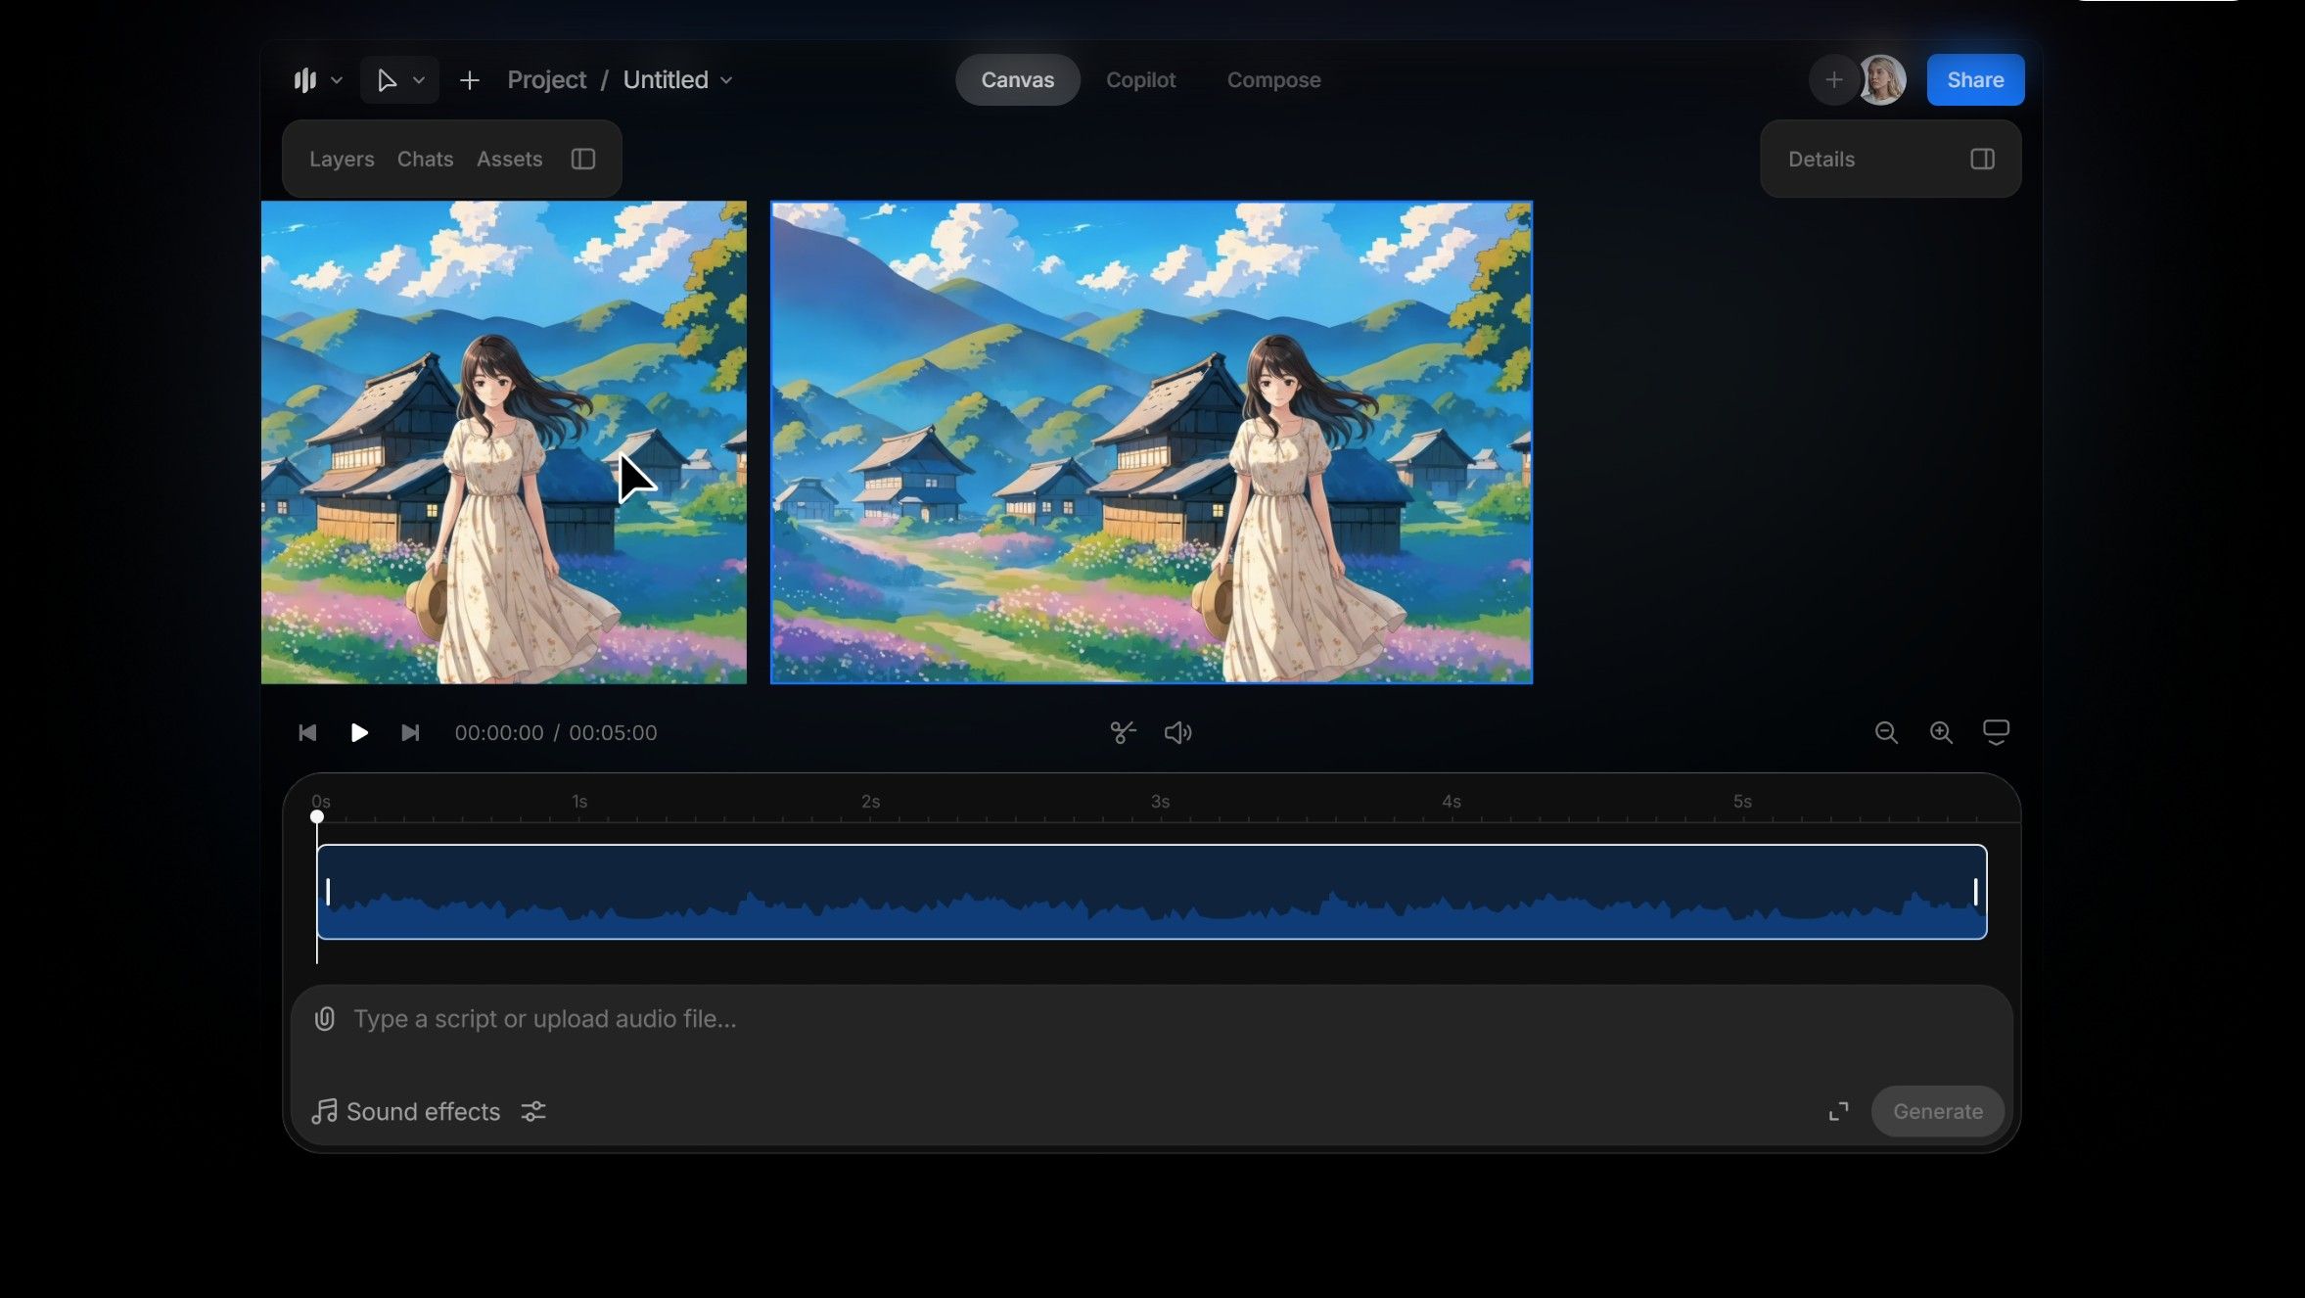The height and width of the screenshot is (1298, 2305).
Task: Zoom out the timeline
Action: 1886,732
